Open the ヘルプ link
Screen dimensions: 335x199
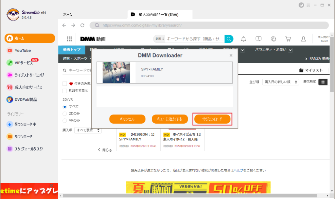[238, 170]
